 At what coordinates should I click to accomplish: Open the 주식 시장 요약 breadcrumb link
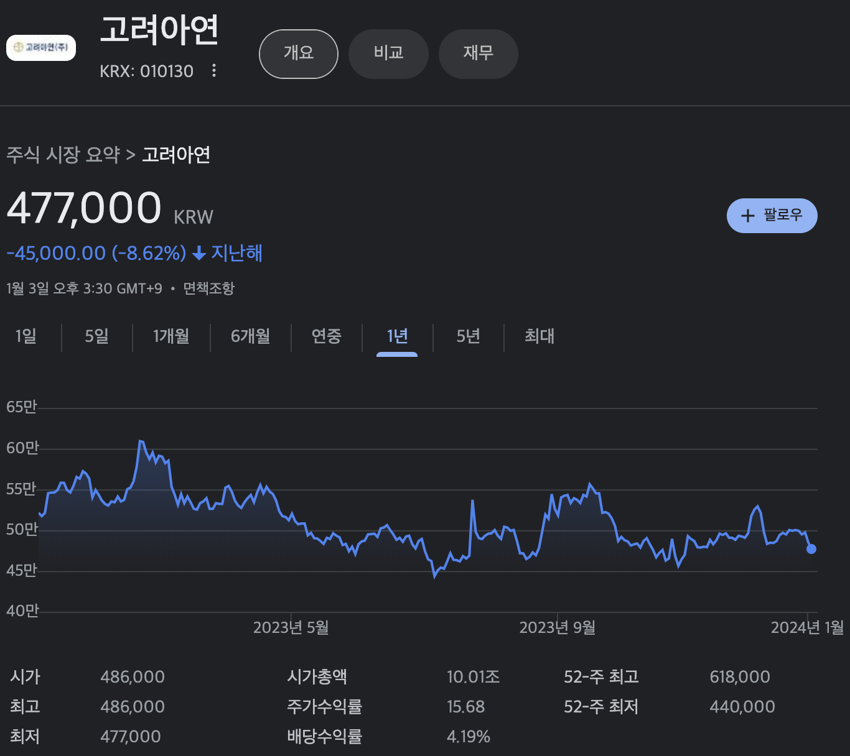point(63,155)
